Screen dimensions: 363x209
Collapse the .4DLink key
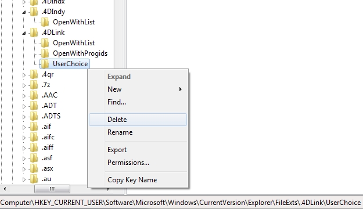pos(24,33)
